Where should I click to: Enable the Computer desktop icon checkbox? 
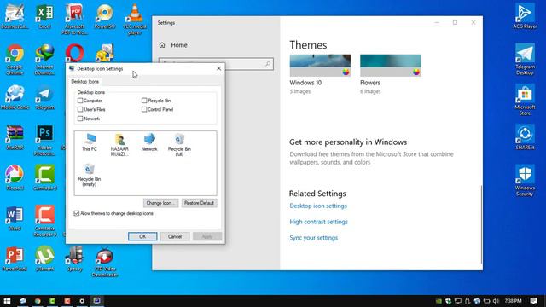click(x=80, y=101)
